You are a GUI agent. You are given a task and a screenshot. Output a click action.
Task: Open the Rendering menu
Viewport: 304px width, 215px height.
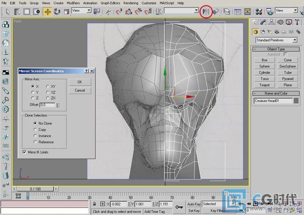130,3
